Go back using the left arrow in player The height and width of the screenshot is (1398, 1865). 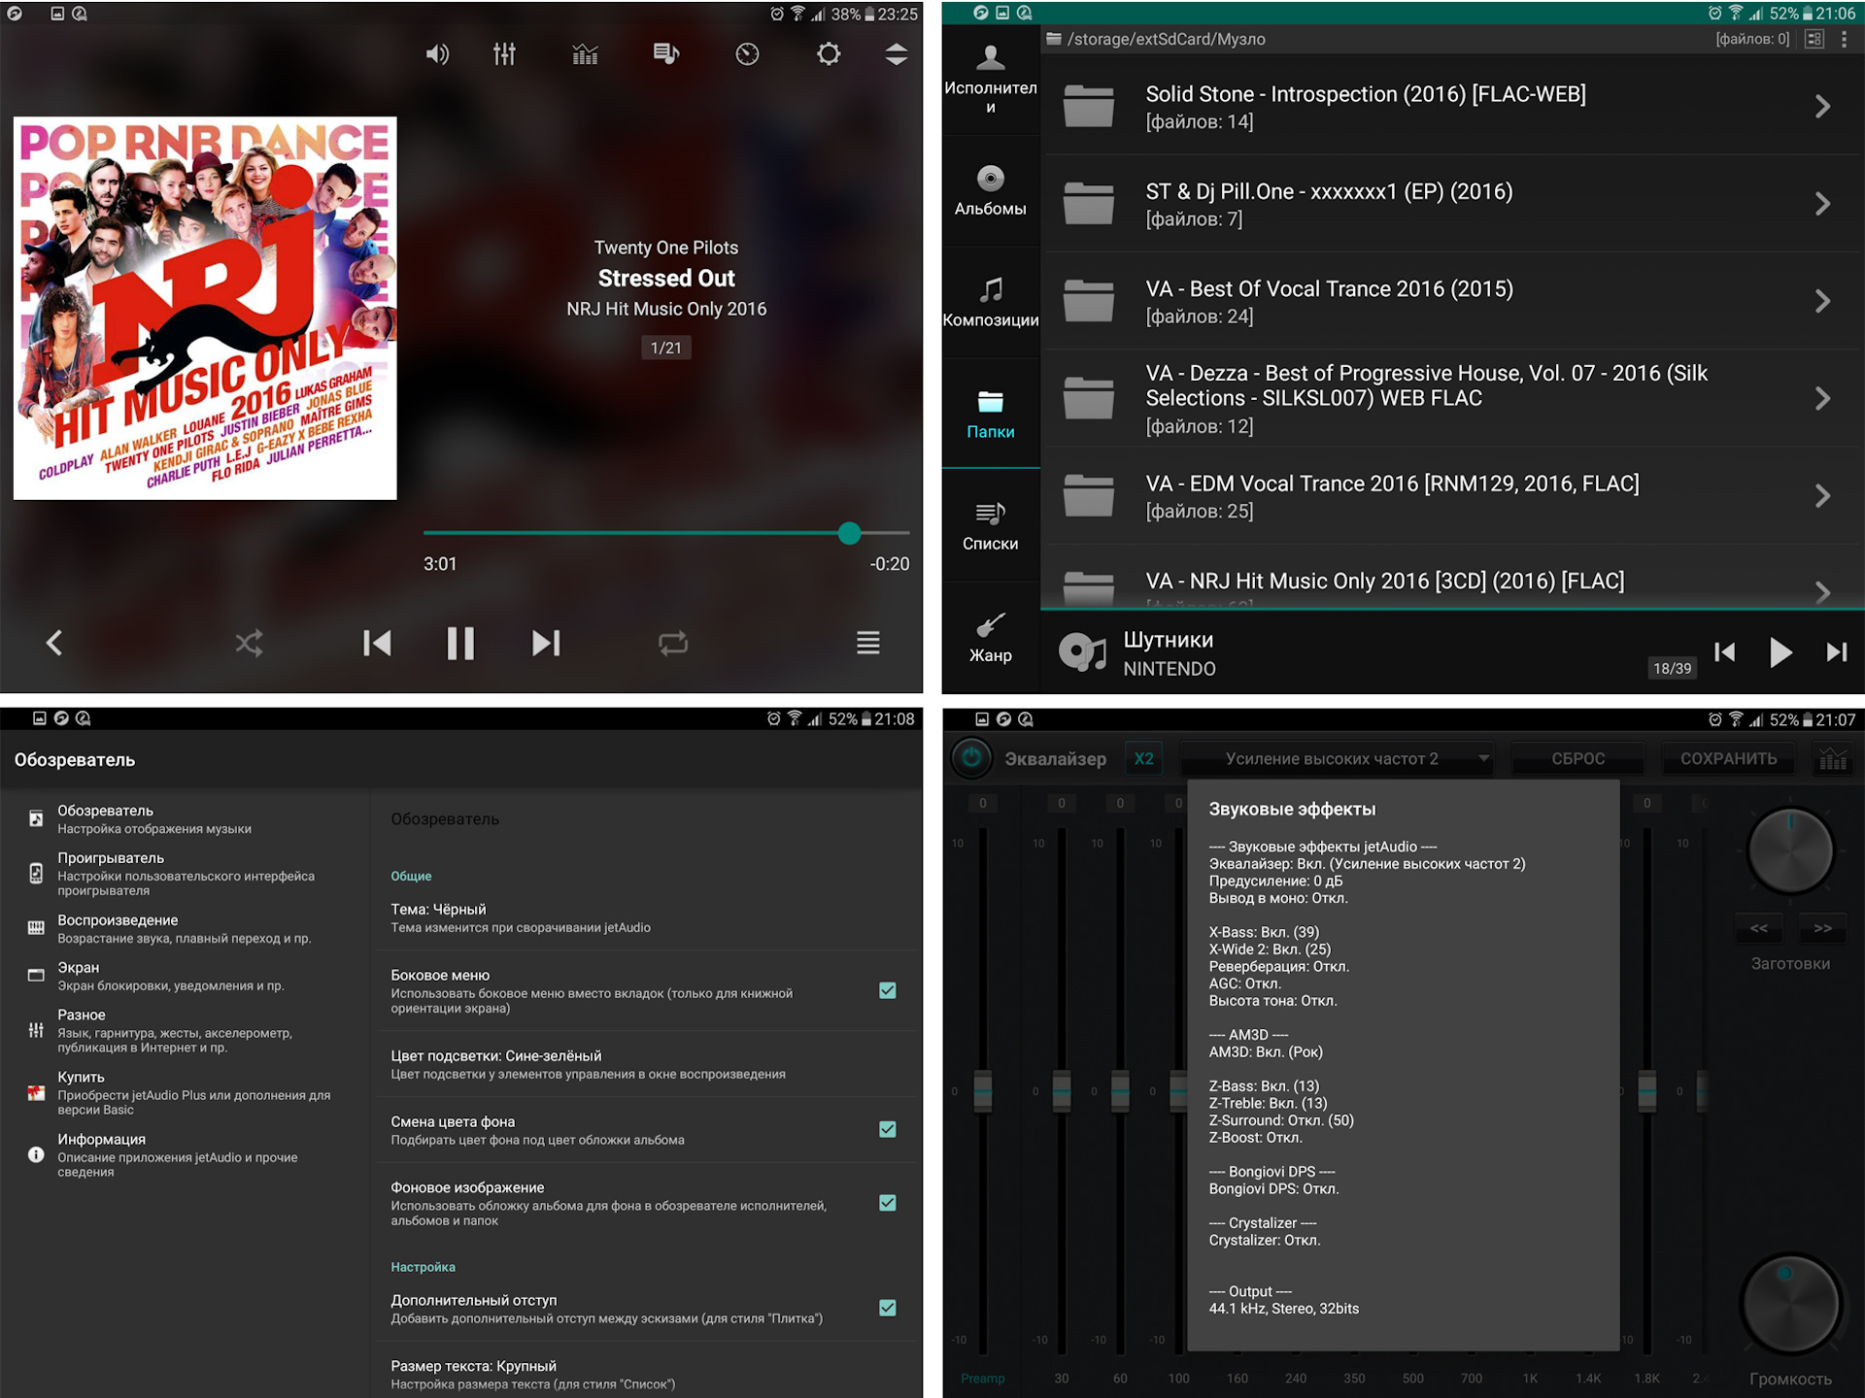click(54, 643)
